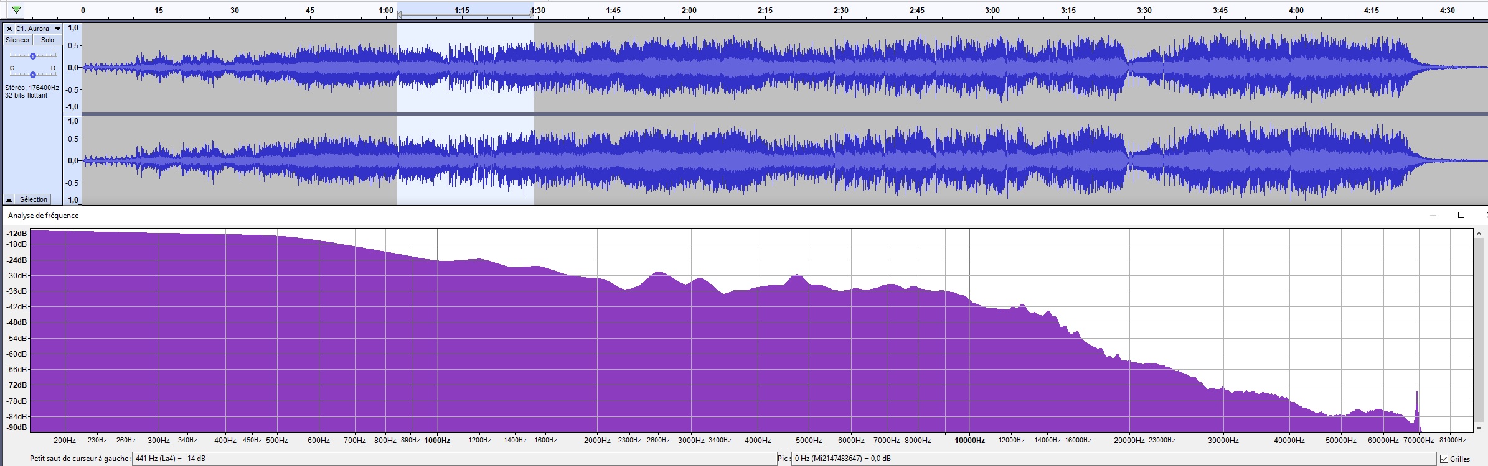The width and height of the screenshot is (1488, 466).
Task: Click the Pic readout field showing 0 Hz
Action: click(1114, 459)
